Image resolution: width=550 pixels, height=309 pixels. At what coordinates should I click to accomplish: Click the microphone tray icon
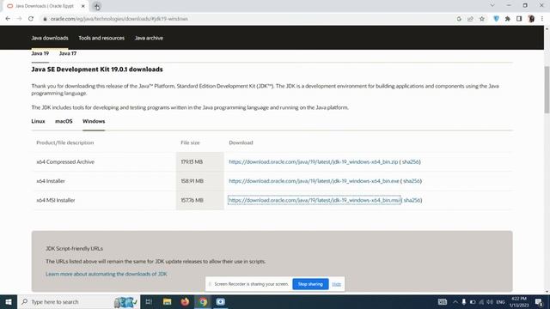pyautogui.click(x=464, y=302)
